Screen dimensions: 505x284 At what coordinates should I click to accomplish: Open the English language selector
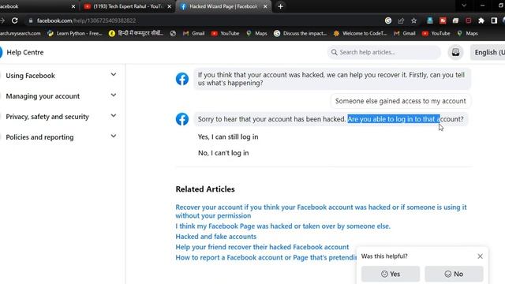pyautogui.click(x=488, y=52)
